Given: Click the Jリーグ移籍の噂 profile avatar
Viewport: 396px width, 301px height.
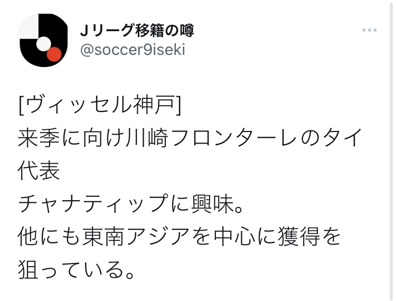Looking at the screenshot, I should click(x=43, y=40).
